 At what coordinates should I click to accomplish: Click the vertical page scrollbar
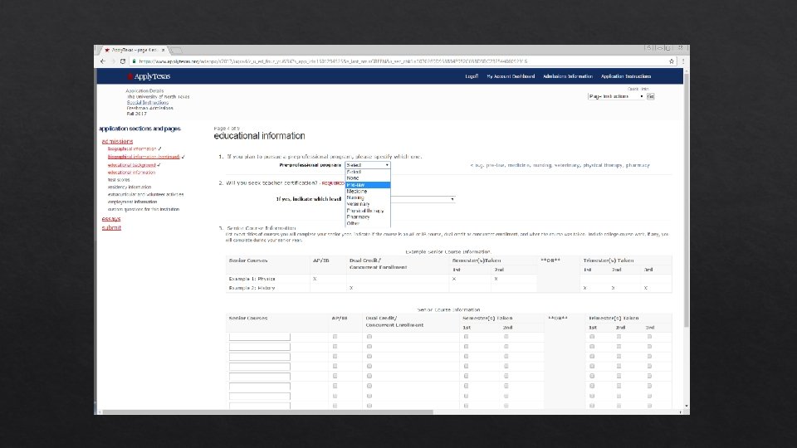pos(687,201)
